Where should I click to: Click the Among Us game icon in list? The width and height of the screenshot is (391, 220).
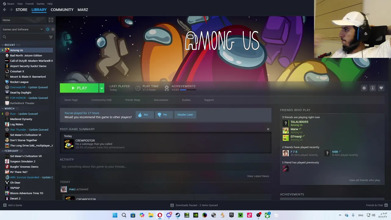[x=7, y=50]
